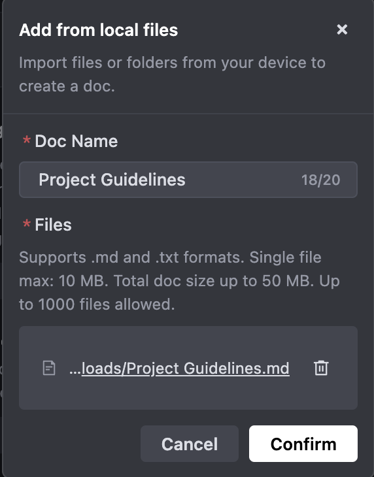374x477 pixels.
Task: Click the document icon beside the file path
Action: click(49, 368)
